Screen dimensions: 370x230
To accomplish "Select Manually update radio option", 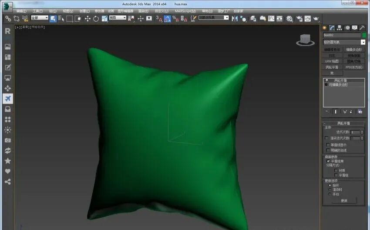I will click(330, 194).
